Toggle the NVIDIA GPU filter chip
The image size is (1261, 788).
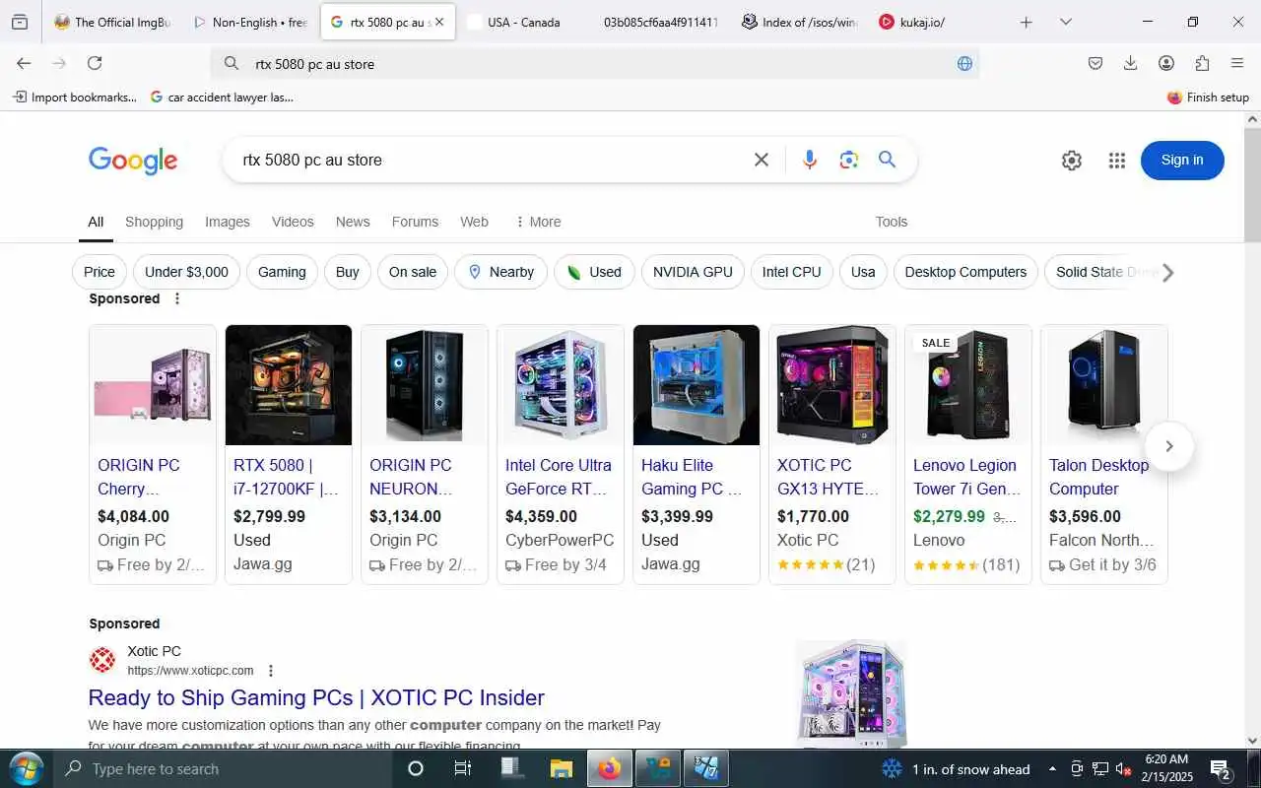pyautogui.click(x=693, y=272)
